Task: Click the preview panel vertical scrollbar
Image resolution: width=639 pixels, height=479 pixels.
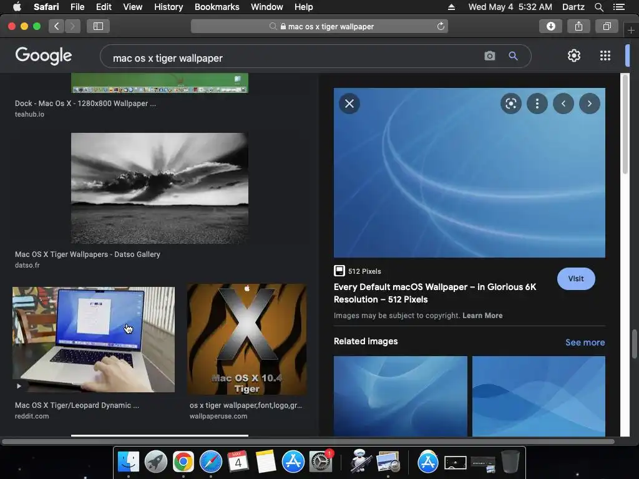Action: 625,124
